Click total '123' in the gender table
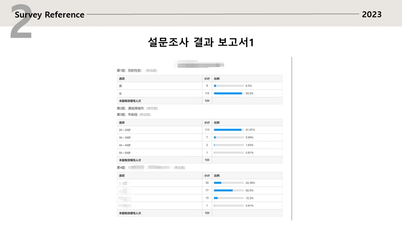The width and height of the screenshot is (402, 226). tap(207, 101)
